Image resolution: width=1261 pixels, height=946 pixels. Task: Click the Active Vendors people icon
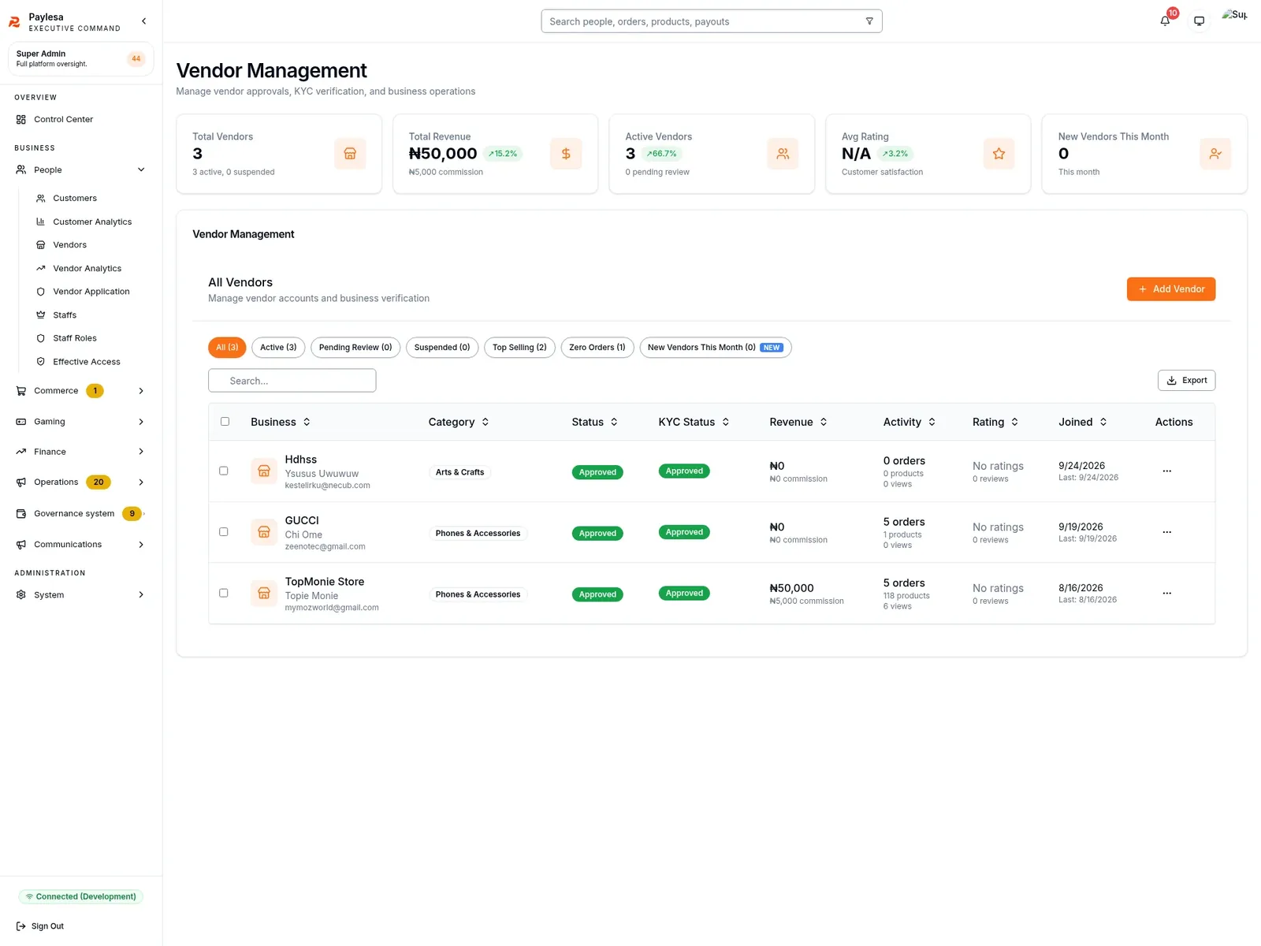point(783,154)
